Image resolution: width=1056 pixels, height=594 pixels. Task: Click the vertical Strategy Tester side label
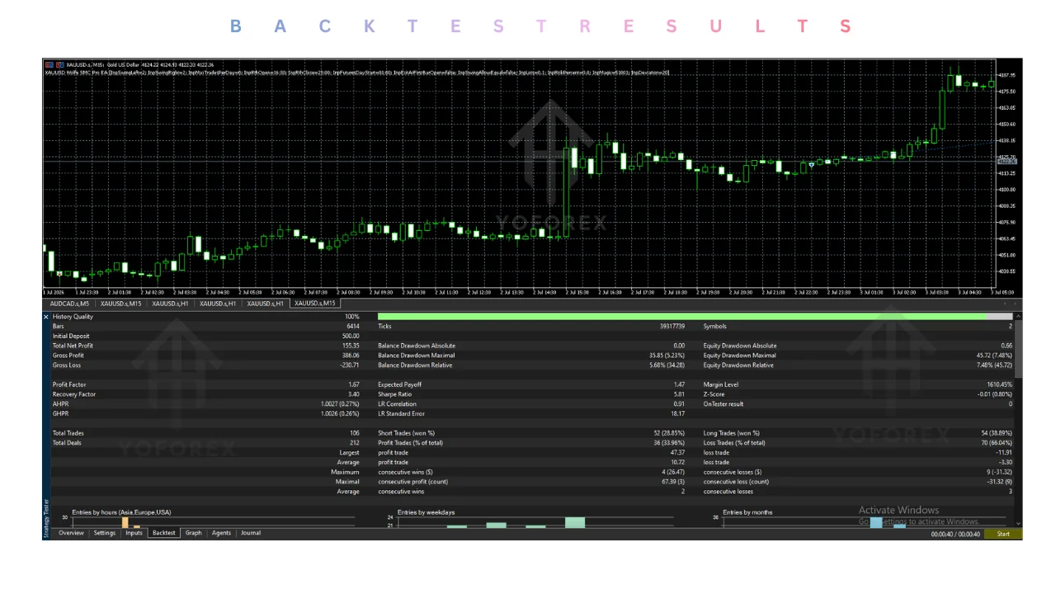46,518
